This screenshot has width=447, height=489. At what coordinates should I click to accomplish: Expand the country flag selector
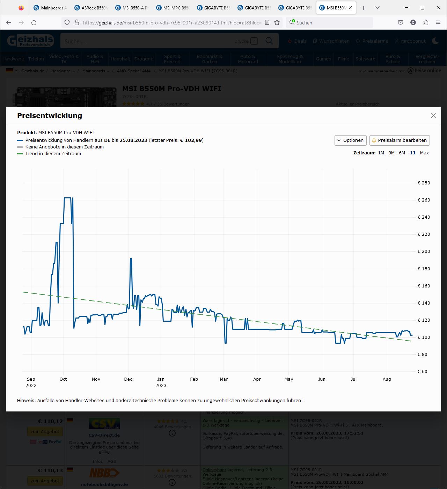coord(12,70)
